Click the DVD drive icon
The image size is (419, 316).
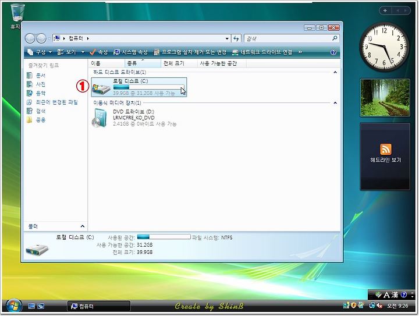point(99,118)
